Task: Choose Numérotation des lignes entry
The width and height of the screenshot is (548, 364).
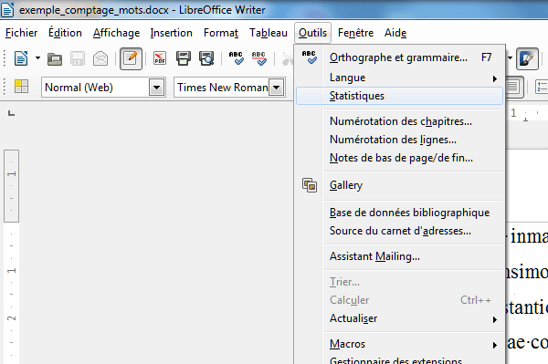Action: 399,140
